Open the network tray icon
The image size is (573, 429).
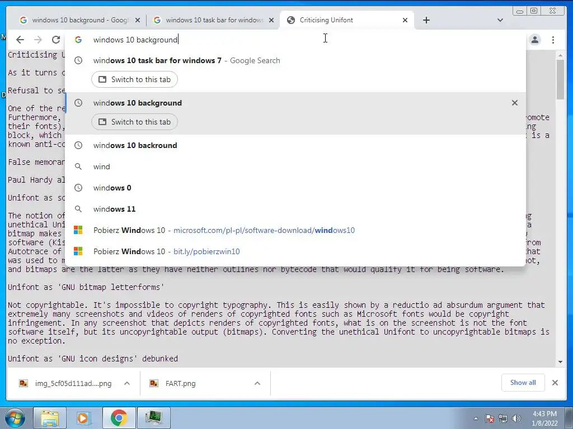click(503, 418)
